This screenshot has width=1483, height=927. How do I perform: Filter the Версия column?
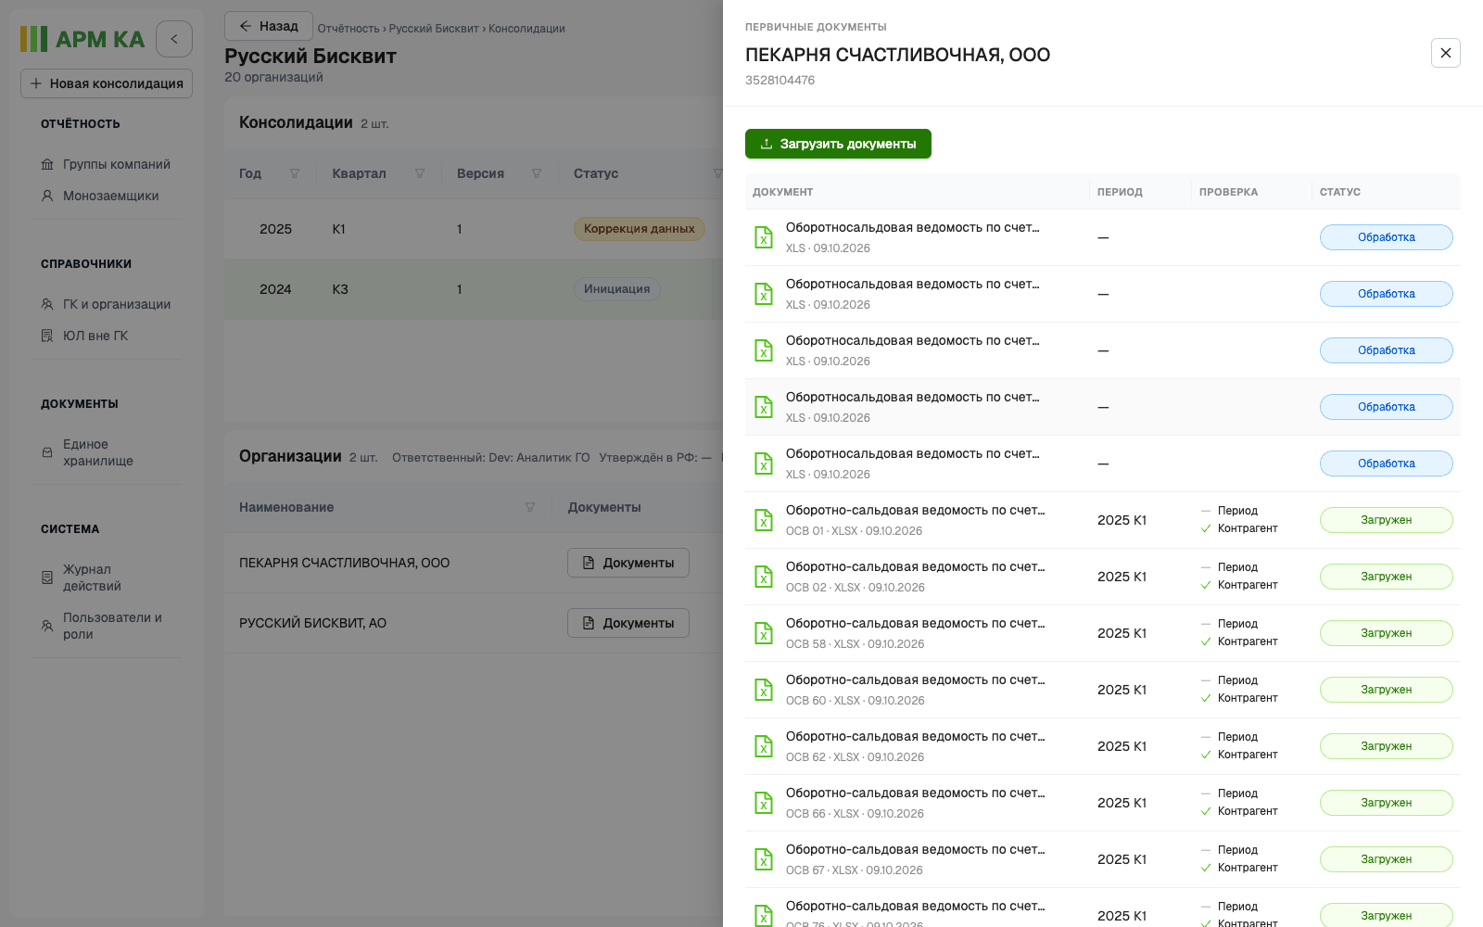point(537,173)
